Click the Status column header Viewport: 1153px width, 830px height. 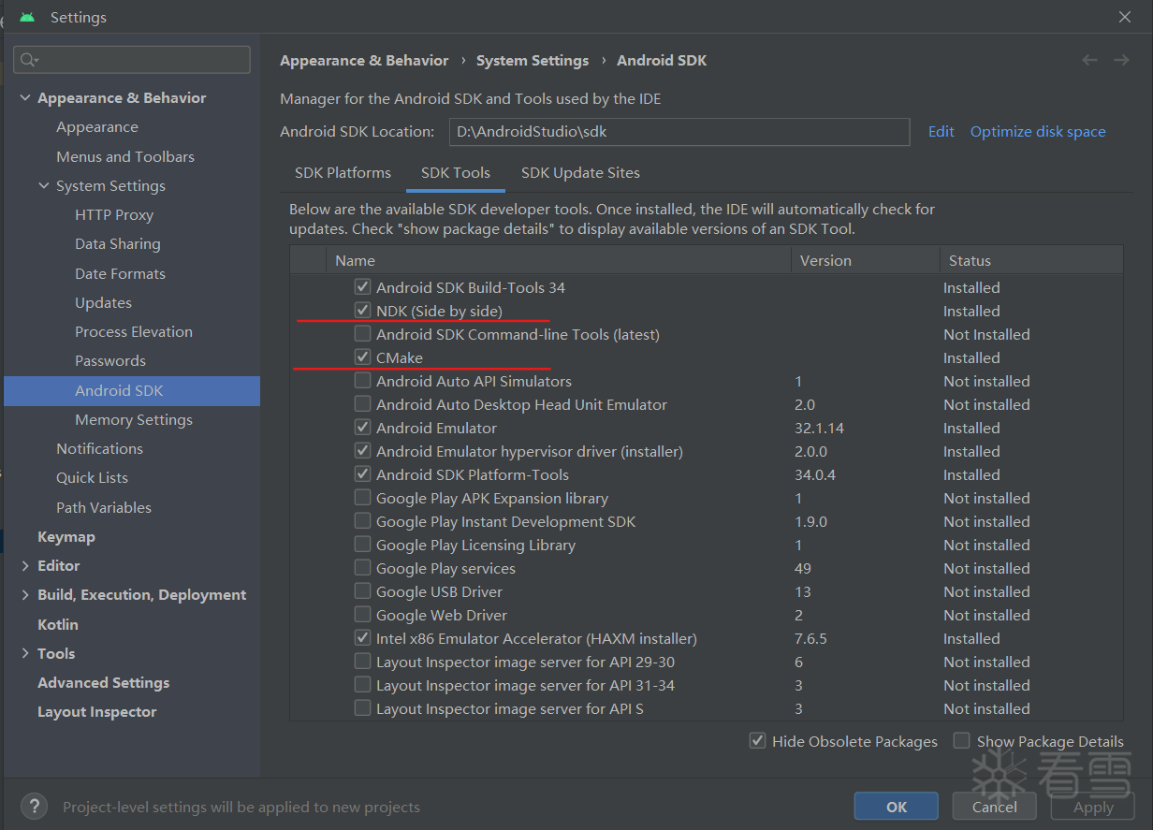(x=1031, y=261)
